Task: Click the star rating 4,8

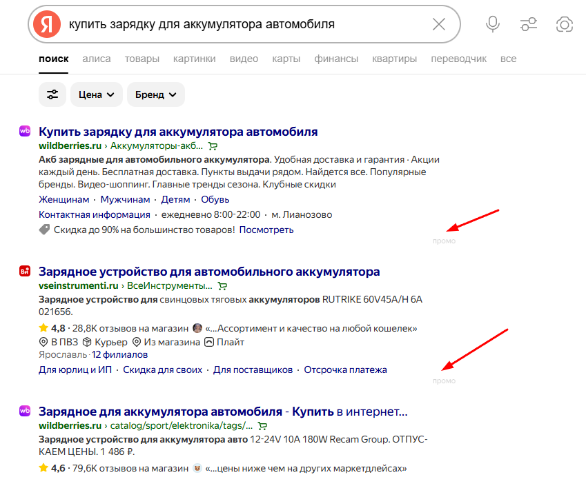Action: tap(52, 328)
